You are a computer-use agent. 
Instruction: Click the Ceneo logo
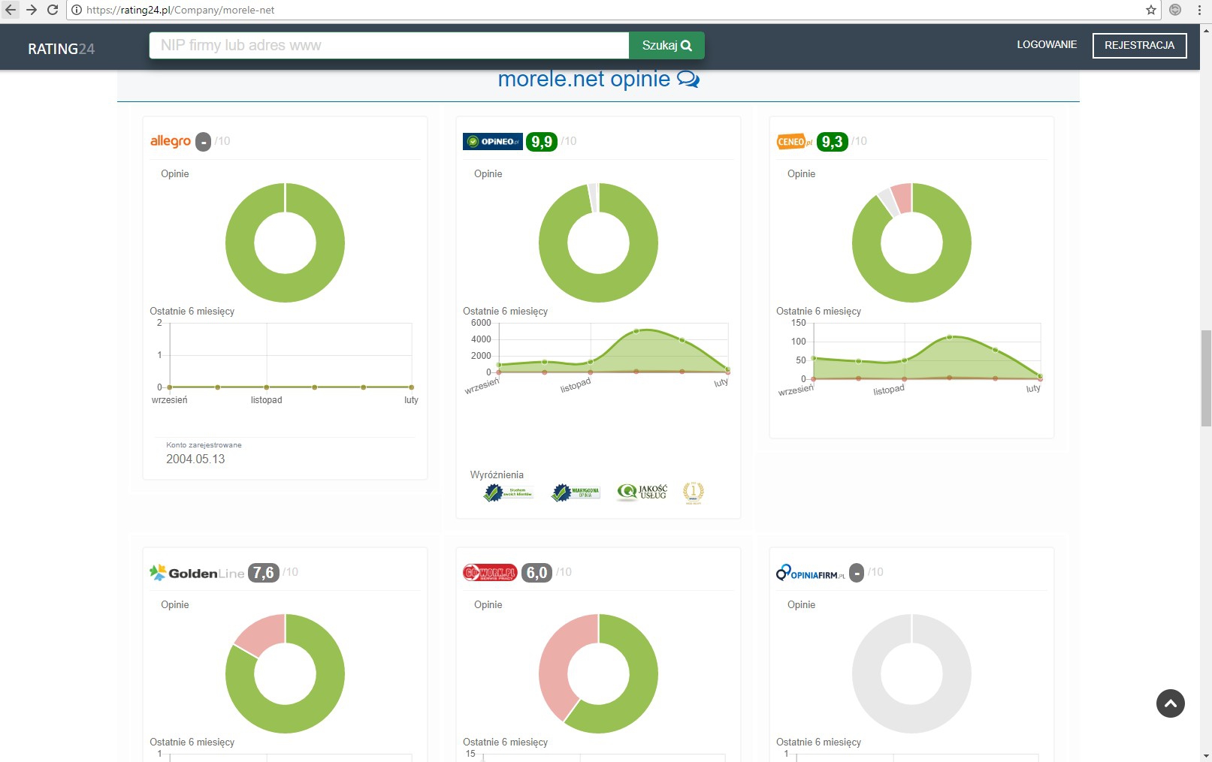click(795, 141)
